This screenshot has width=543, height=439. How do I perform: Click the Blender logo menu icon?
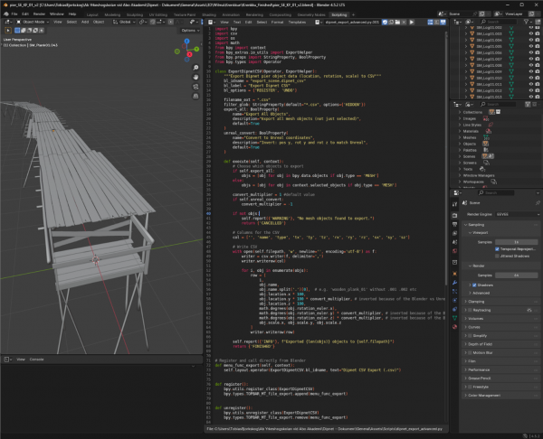click(6, 14)
